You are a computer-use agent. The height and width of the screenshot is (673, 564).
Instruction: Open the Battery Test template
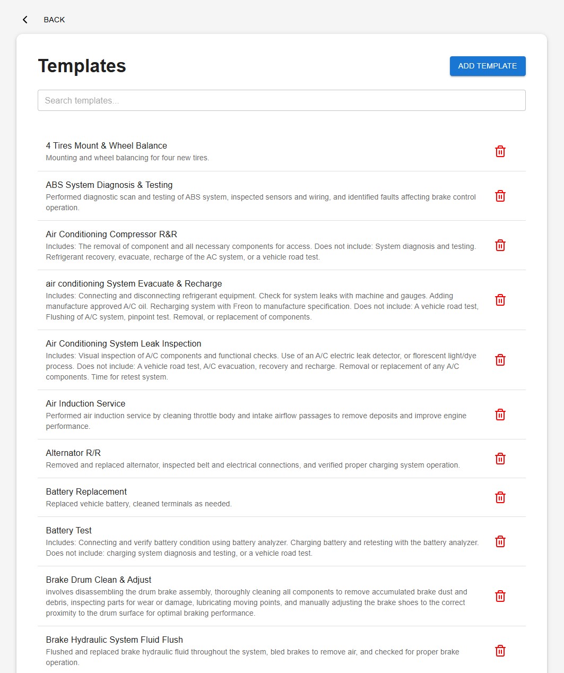(69, 531)
